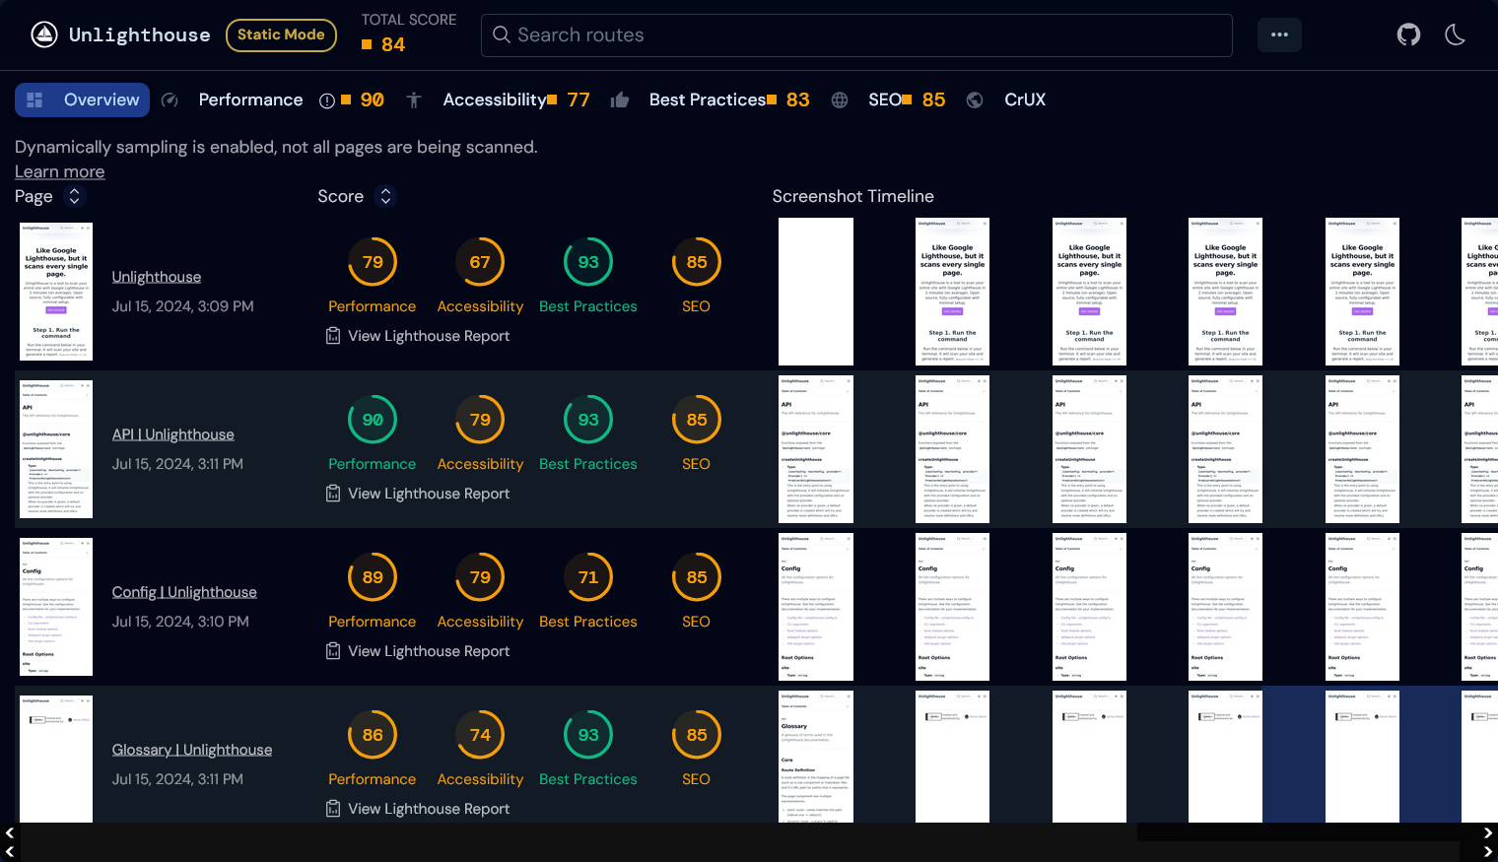
Task: Click the Best Practices thumbs-up icon
Action: 620,100
